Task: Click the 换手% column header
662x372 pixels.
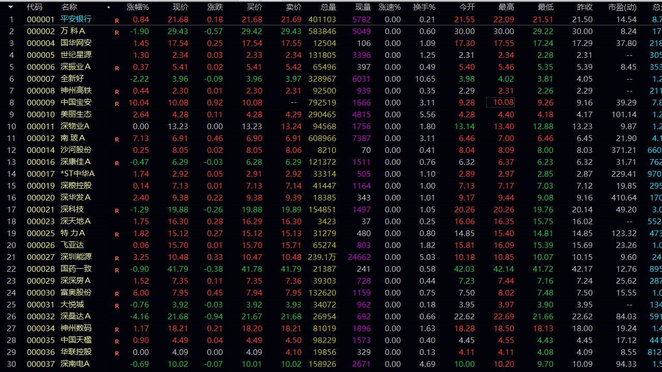Action: pos(424,7)
